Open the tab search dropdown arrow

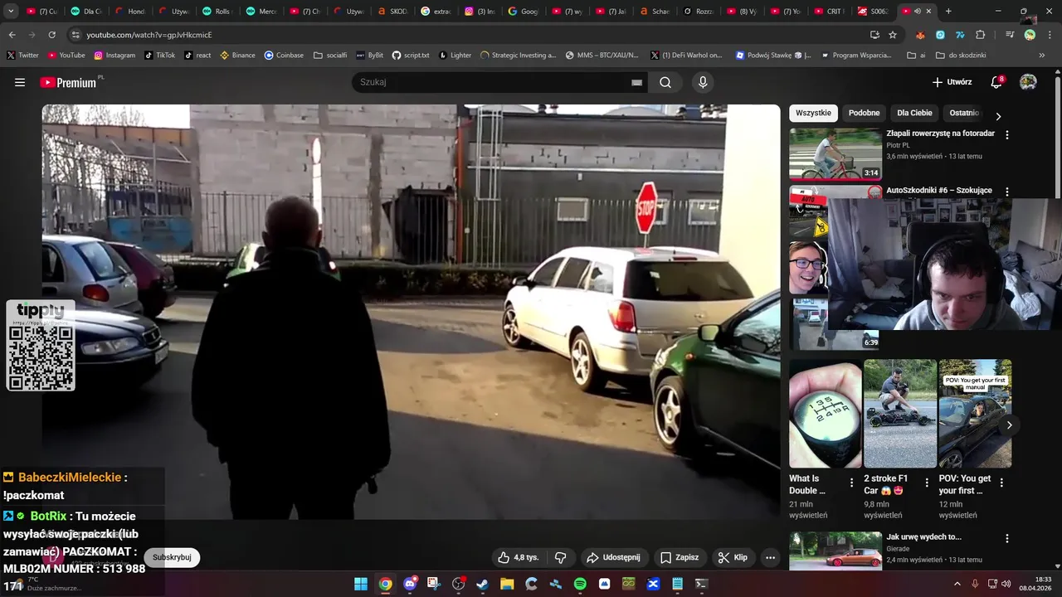[x=12, y=12]
